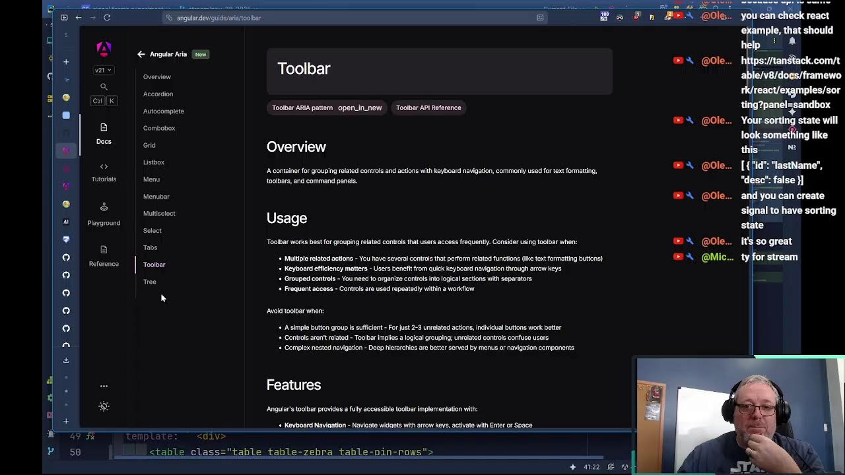Open the Grid guide

[x=149, y=146]
